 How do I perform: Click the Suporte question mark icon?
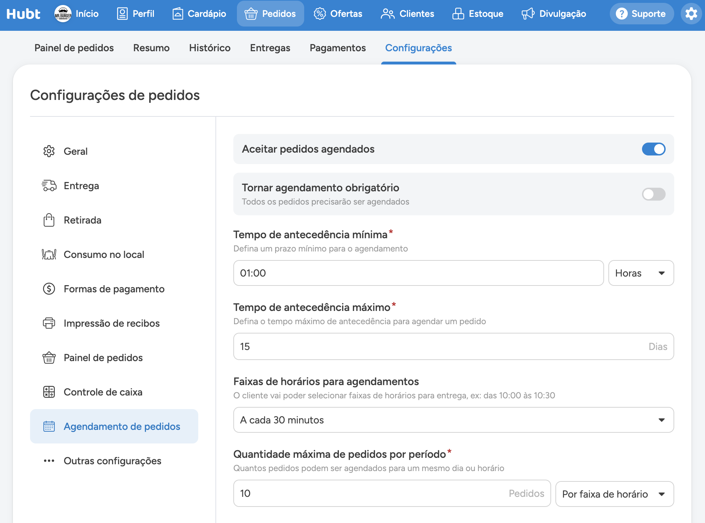(x=622, y=14)
